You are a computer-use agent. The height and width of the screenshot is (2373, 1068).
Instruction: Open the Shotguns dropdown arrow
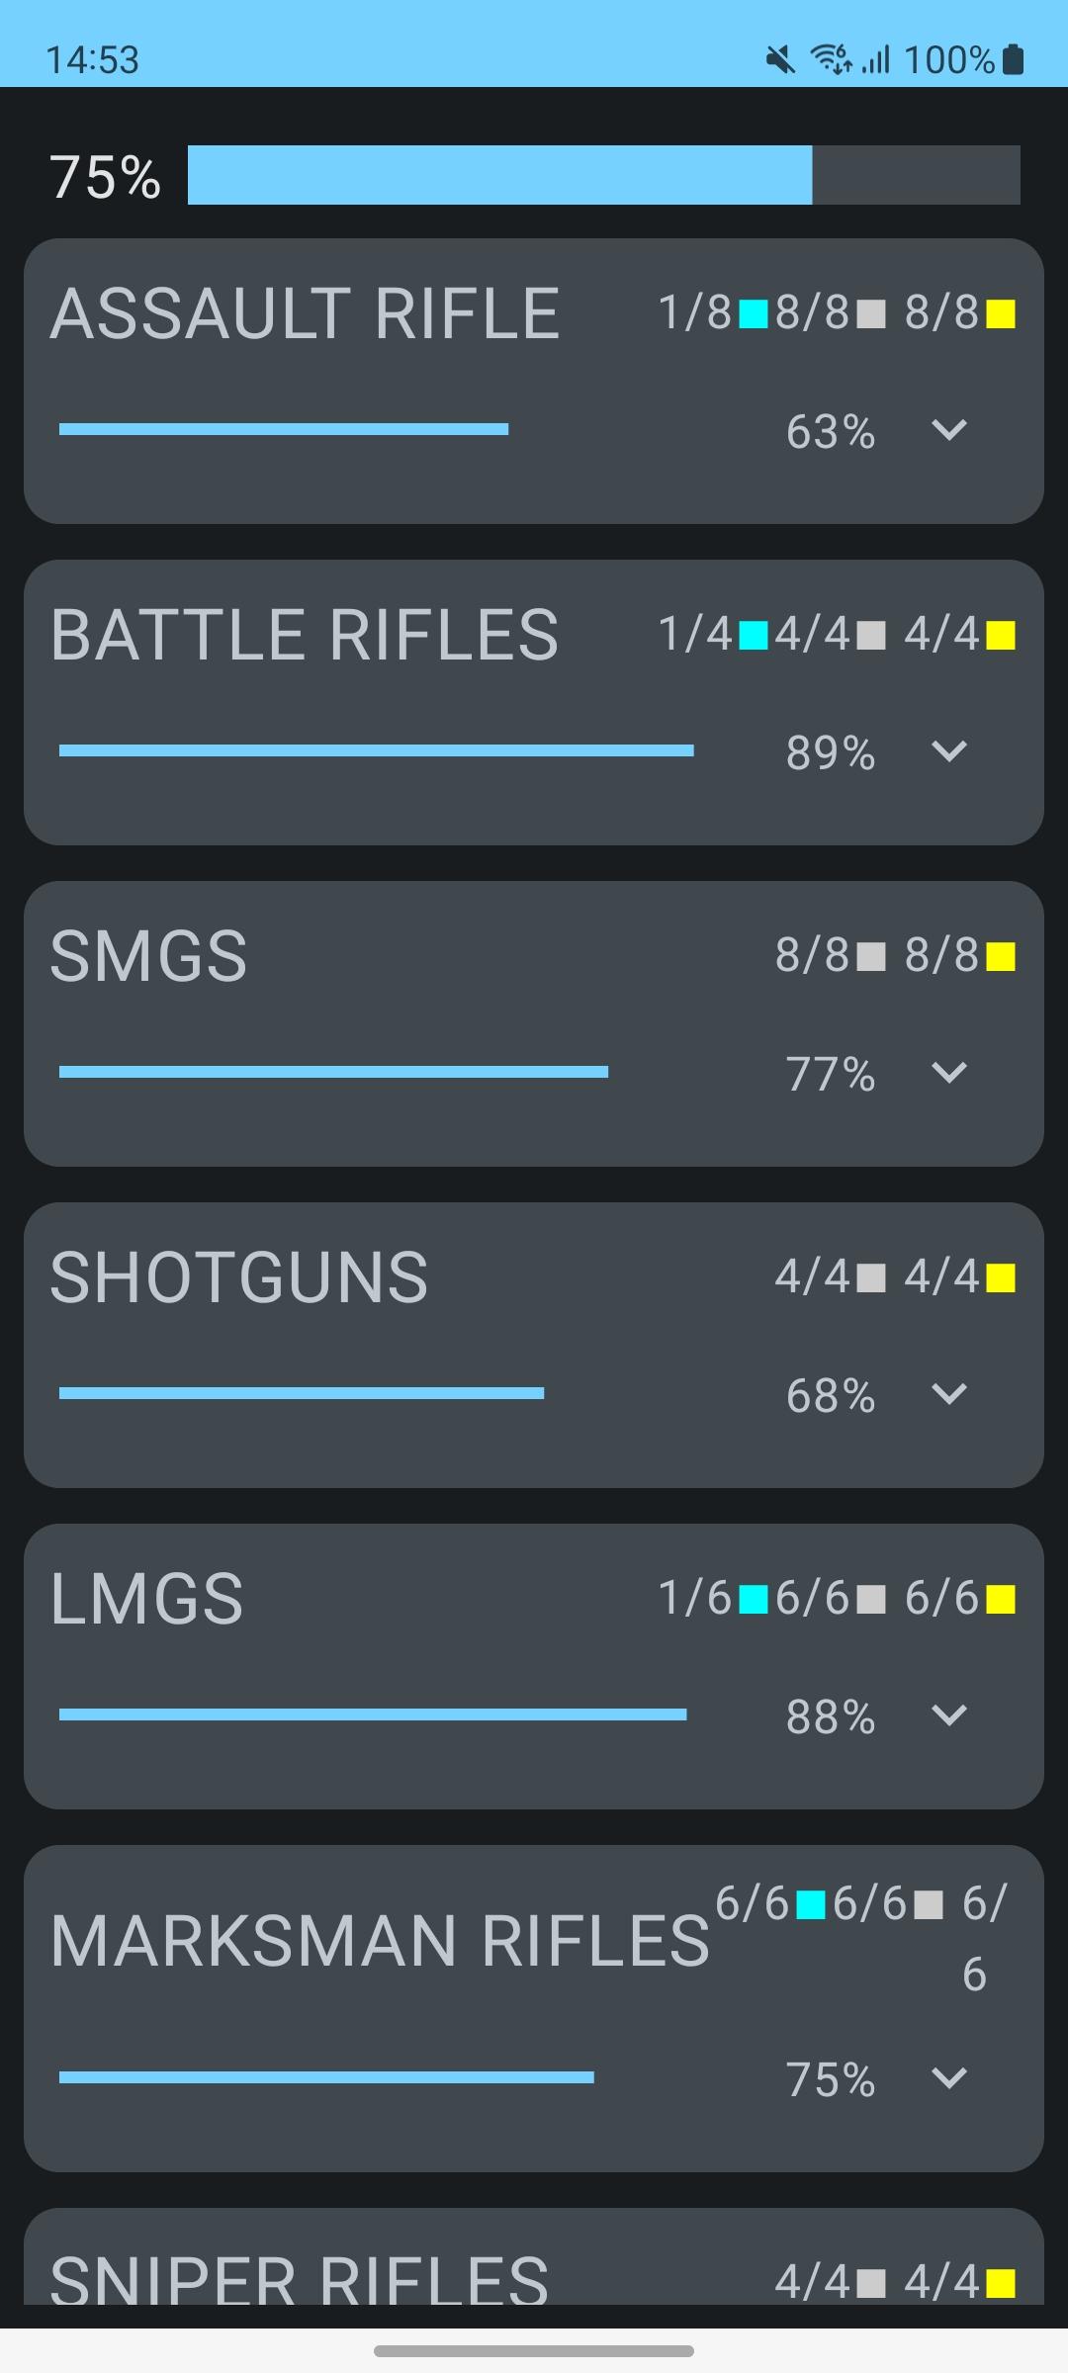tap(949, 1394)
